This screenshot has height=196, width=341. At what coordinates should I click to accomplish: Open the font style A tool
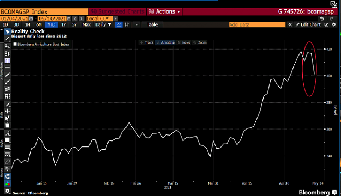click(8, 133)
